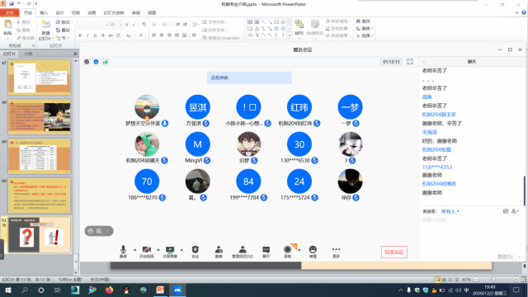Viewport: 528px width, 297px height.
Task: Open the emoji reactions icon
Action: [x=313, y=252]
